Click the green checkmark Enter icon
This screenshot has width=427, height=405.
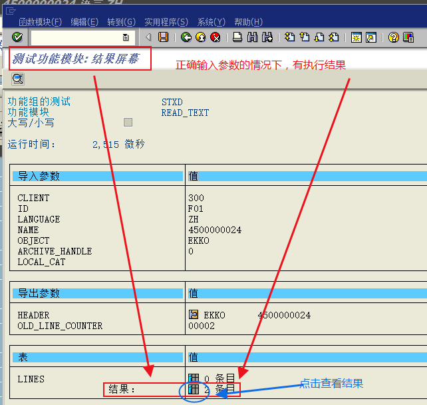(17, 37)
